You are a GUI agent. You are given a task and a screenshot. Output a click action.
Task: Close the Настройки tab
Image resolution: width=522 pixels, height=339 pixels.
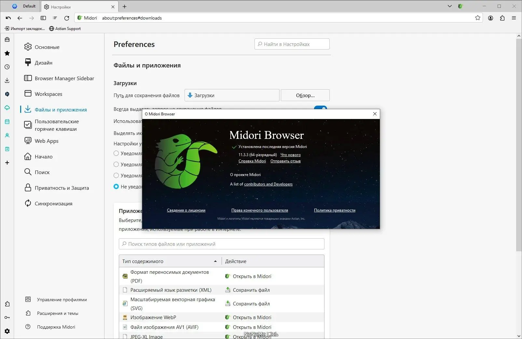(x=113, y=7)
